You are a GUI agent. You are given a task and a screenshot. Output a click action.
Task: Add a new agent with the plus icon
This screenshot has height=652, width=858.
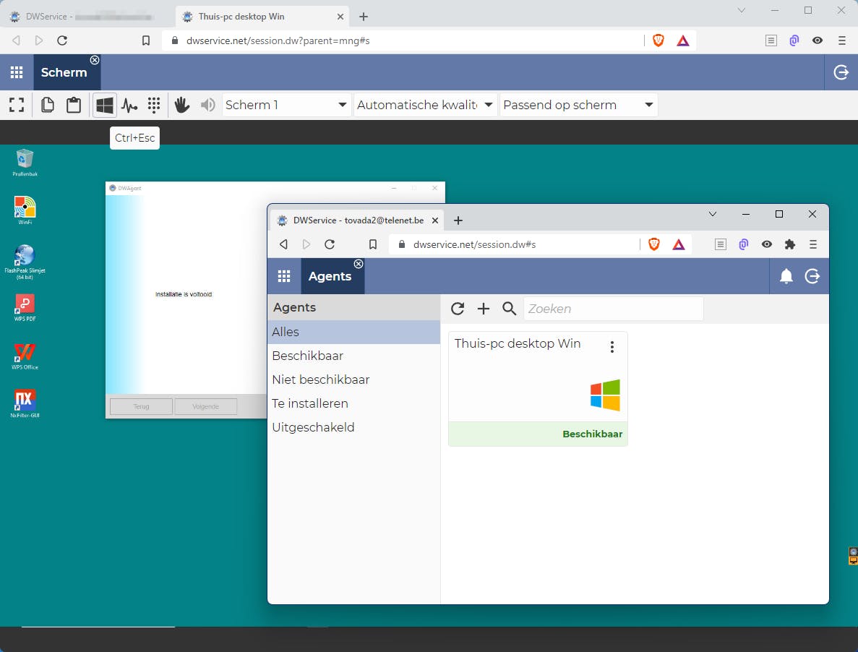483,309
